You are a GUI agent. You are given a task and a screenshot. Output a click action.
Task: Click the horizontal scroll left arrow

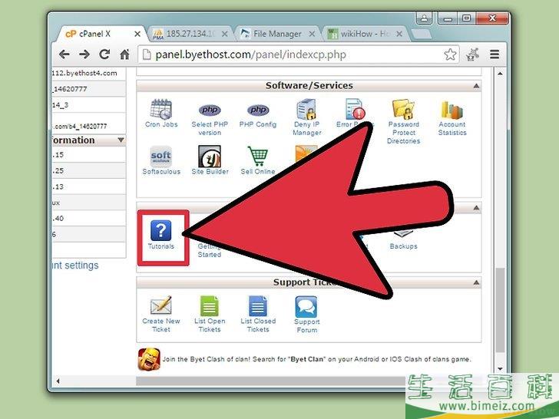click(x=58, y=381)
